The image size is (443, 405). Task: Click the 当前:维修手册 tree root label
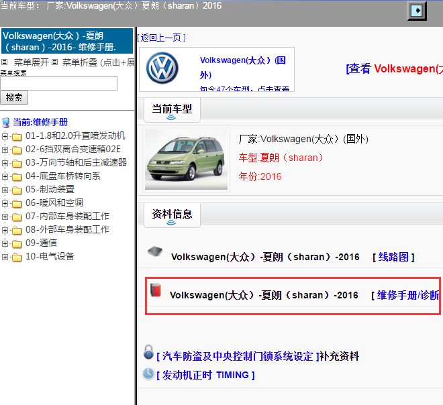pyautogui.click(x=40, y=123)
